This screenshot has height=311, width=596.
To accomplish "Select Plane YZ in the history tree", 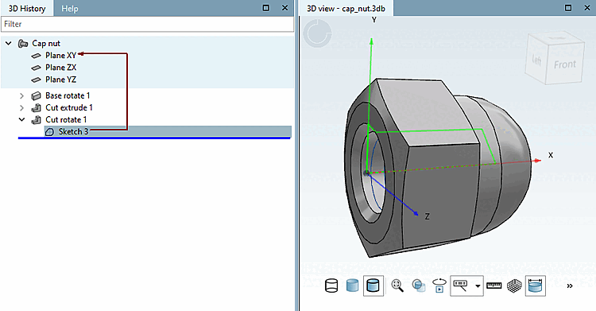I will [61, 80].
